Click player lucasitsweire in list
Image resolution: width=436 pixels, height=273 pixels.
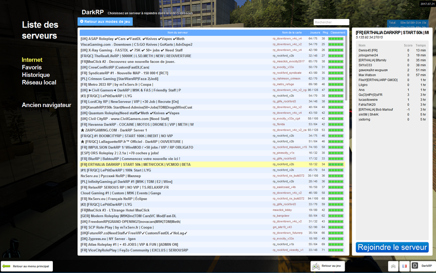coord(392,100)
